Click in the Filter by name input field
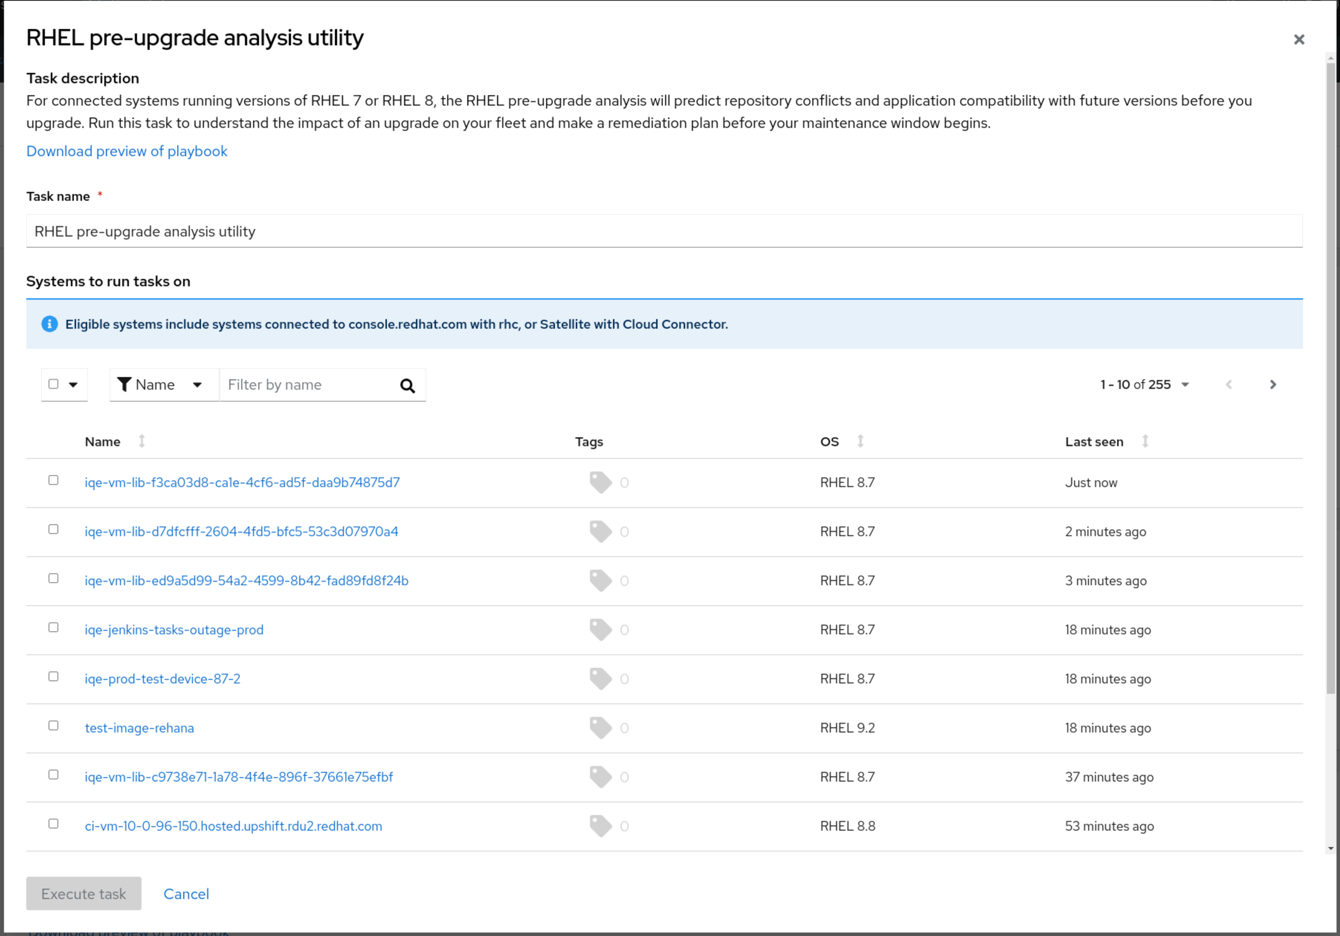Viewport: 1340px width, 936px height. pos(305,384)
